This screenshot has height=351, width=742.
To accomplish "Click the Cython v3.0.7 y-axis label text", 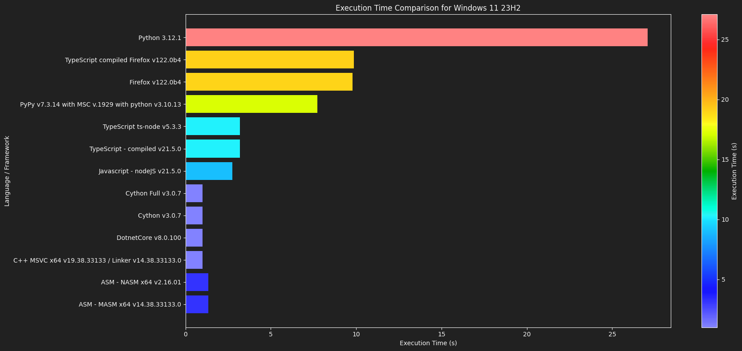I will [159, 215].
